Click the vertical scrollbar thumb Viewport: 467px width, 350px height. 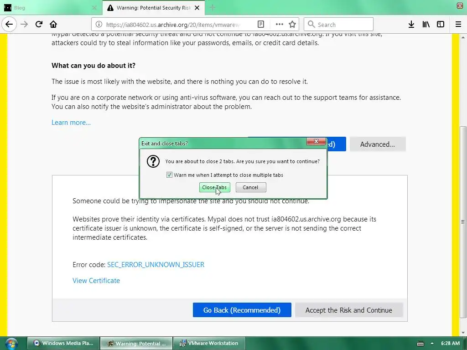463,222
